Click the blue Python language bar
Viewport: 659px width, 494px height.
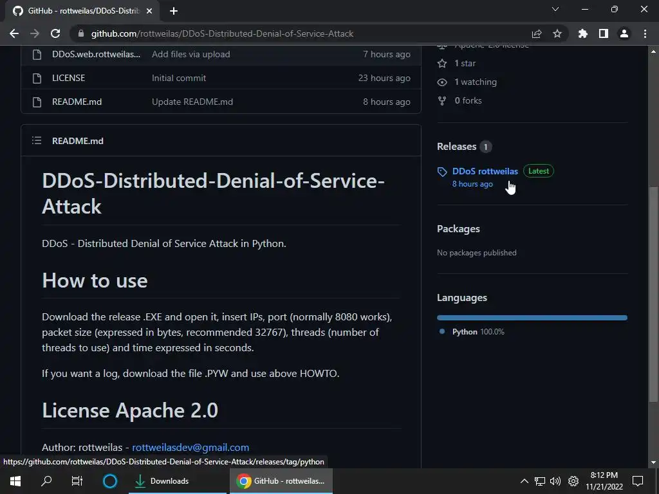[x=532, y=318]
